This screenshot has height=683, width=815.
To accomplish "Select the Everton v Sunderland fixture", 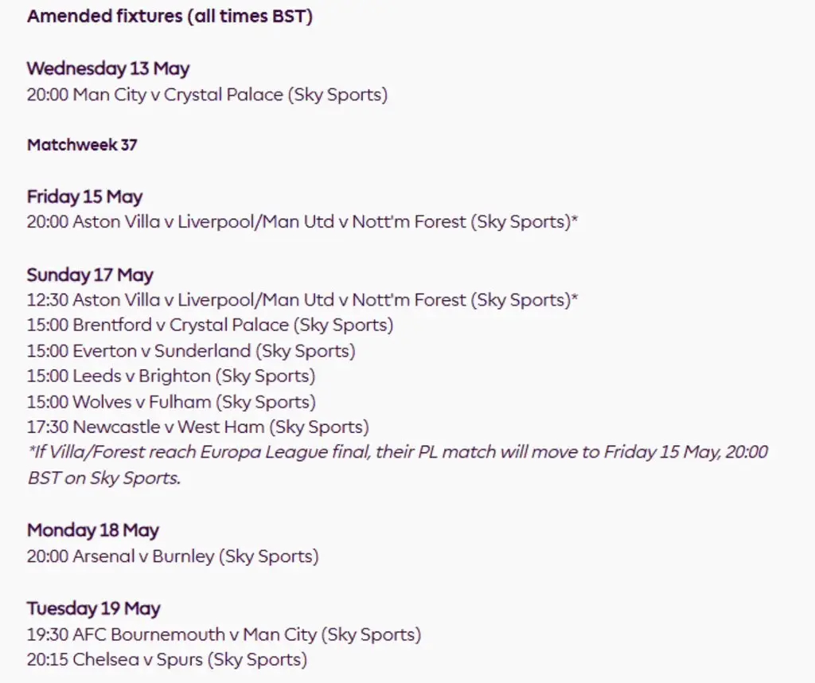I will pyautogui.click(x=191, y=351).
